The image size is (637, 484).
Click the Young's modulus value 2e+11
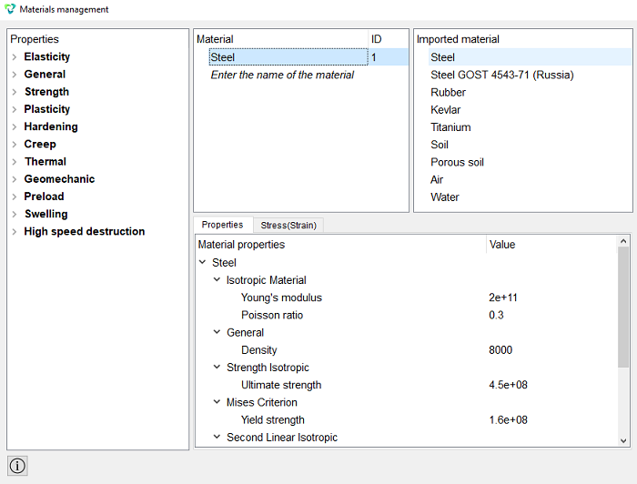[503, 297]
